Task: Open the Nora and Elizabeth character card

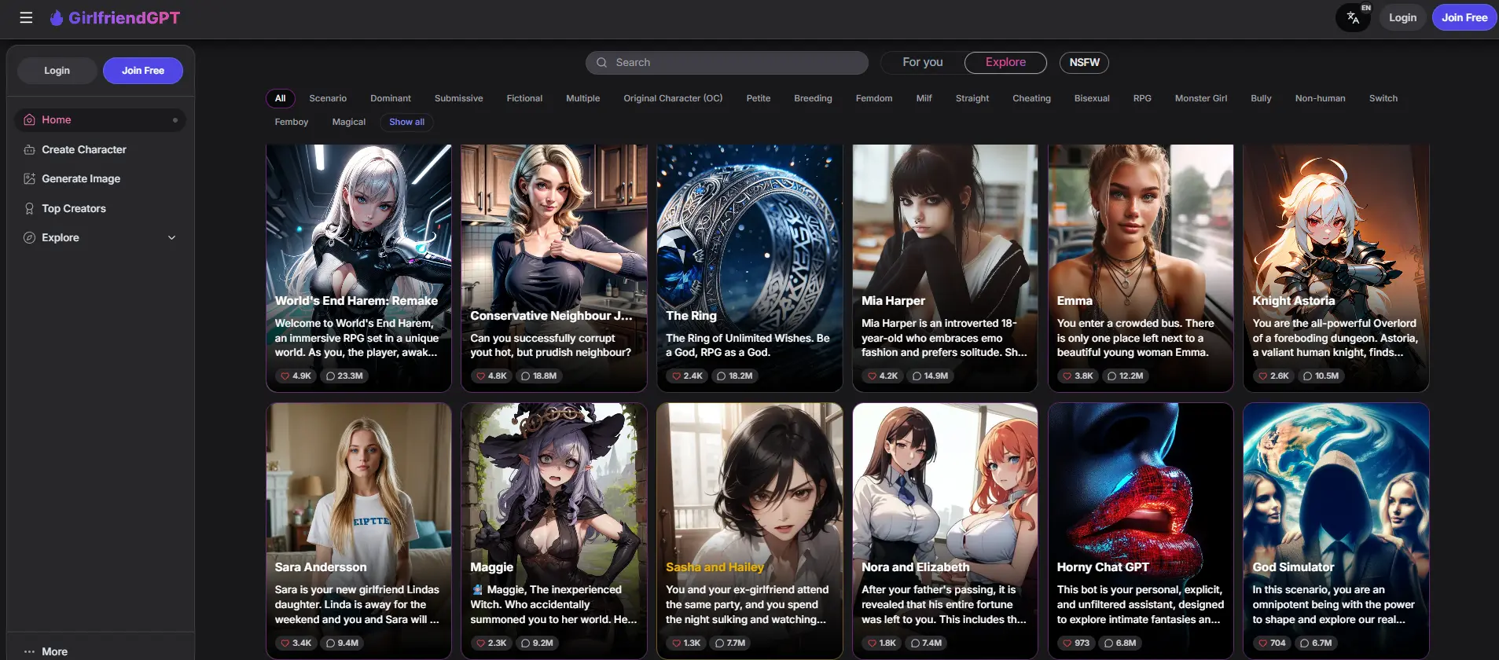Action: point(945,530)
